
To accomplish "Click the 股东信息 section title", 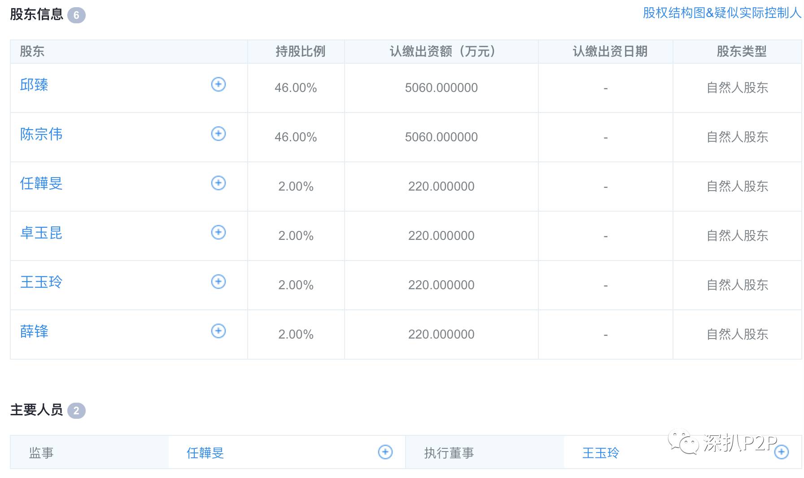I will coord(37,14).
